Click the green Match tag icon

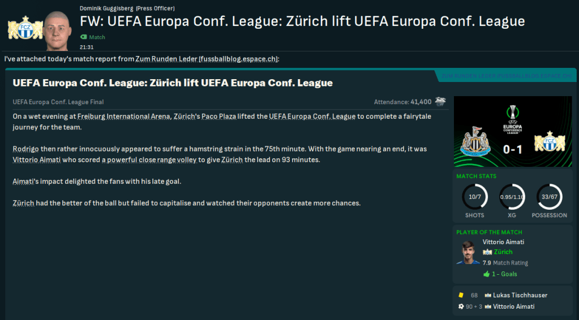tap(84, 37)
